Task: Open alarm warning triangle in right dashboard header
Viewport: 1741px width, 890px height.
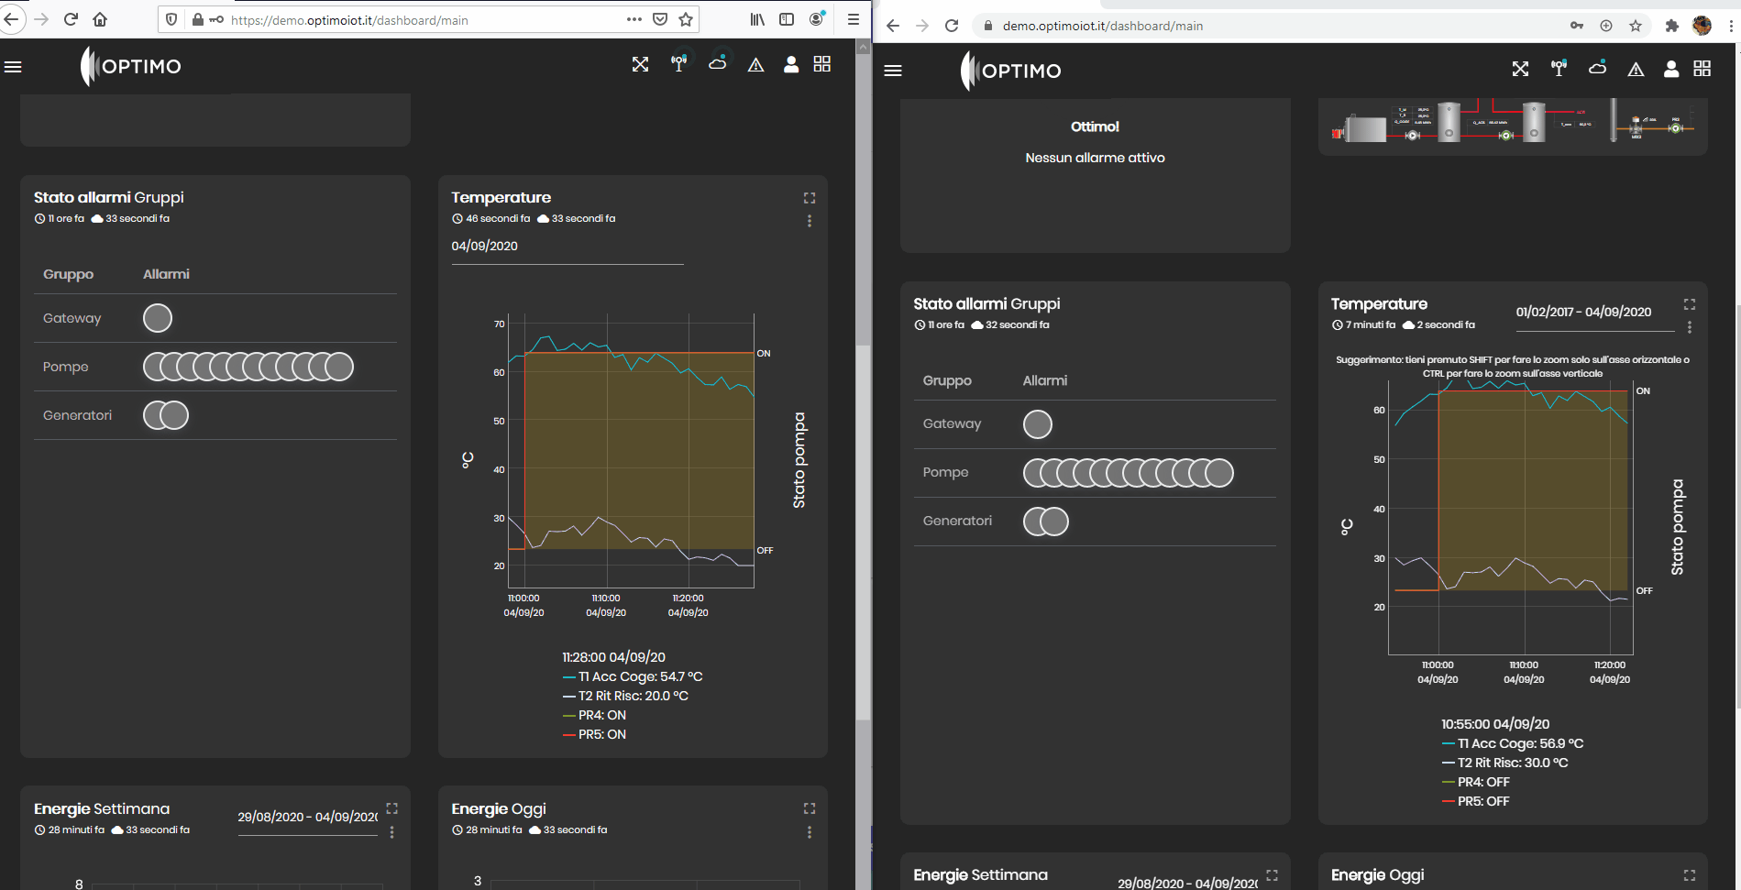Action: click(1636, 70)
